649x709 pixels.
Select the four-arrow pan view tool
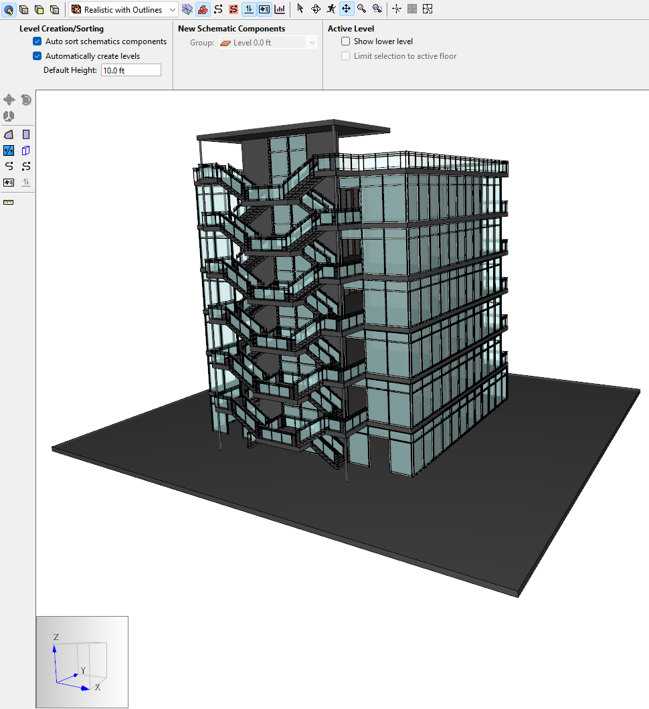[346, 9]
